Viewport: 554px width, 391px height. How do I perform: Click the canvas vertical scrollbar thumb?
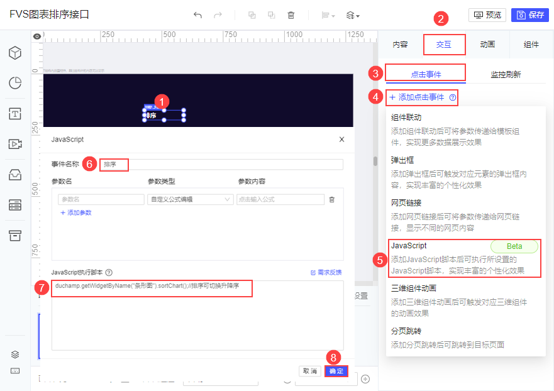tap(375, 161)
